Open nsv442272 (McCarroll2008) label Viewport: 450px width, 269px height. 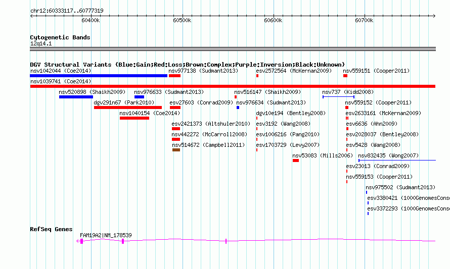(209, 134)
